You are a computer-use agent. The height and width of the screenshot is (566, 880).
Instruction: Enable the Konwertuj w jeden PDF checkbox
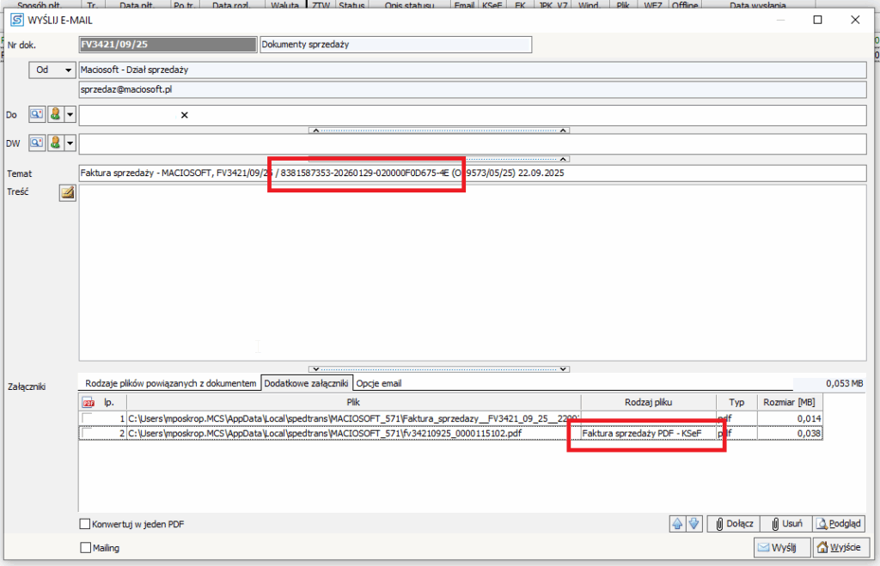tap(85, 524)
